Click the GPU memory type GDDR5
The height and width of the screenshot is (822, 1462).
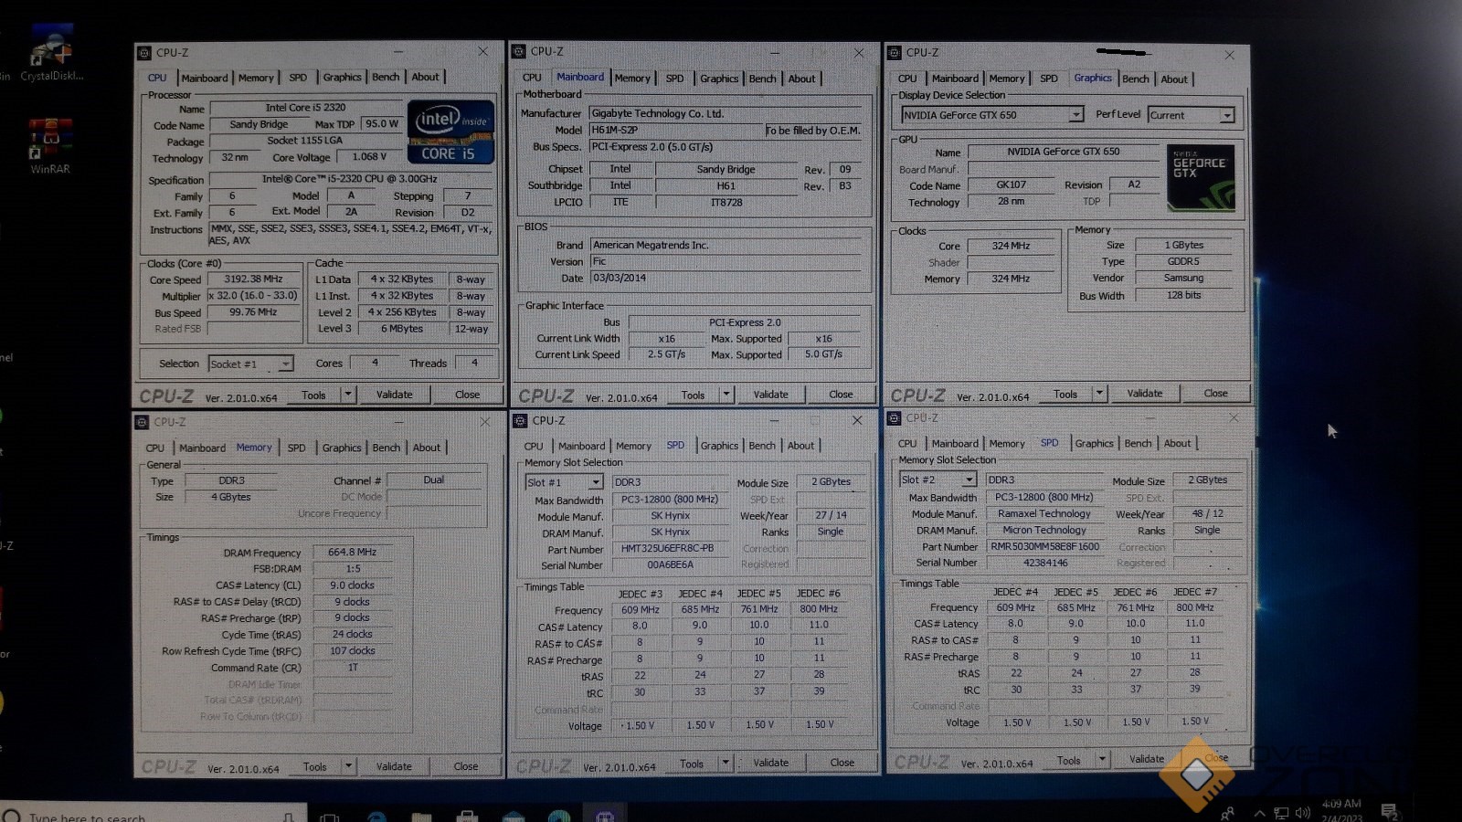pos(1183,261)
